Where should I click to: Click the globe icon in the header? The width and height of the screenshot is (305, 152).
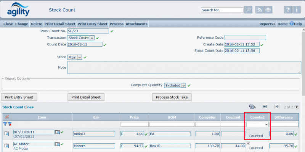pos(268,10)
